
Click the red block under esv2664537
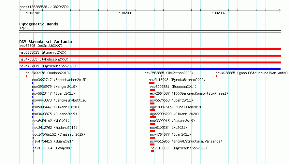click(152, 97)
